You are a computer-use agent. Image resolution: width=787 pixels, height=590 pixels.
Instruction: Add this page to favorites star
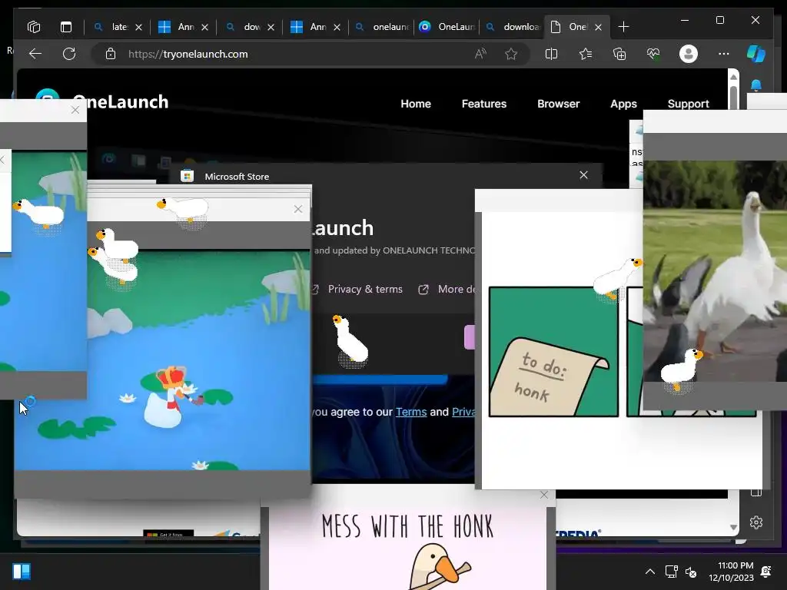pos(511,54)
